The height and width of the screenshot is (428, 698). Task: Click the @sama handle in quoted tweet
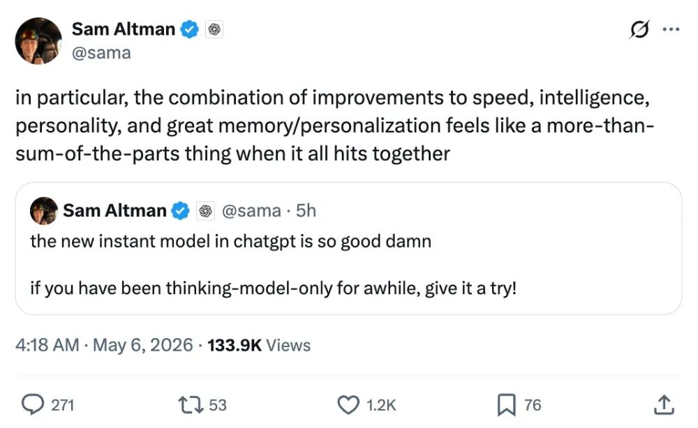pos(251,211)
